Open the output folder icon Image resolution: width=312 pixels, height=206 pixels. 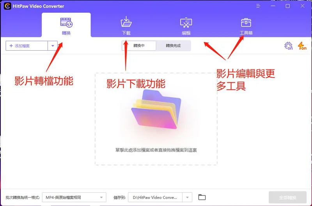point(202,197)
